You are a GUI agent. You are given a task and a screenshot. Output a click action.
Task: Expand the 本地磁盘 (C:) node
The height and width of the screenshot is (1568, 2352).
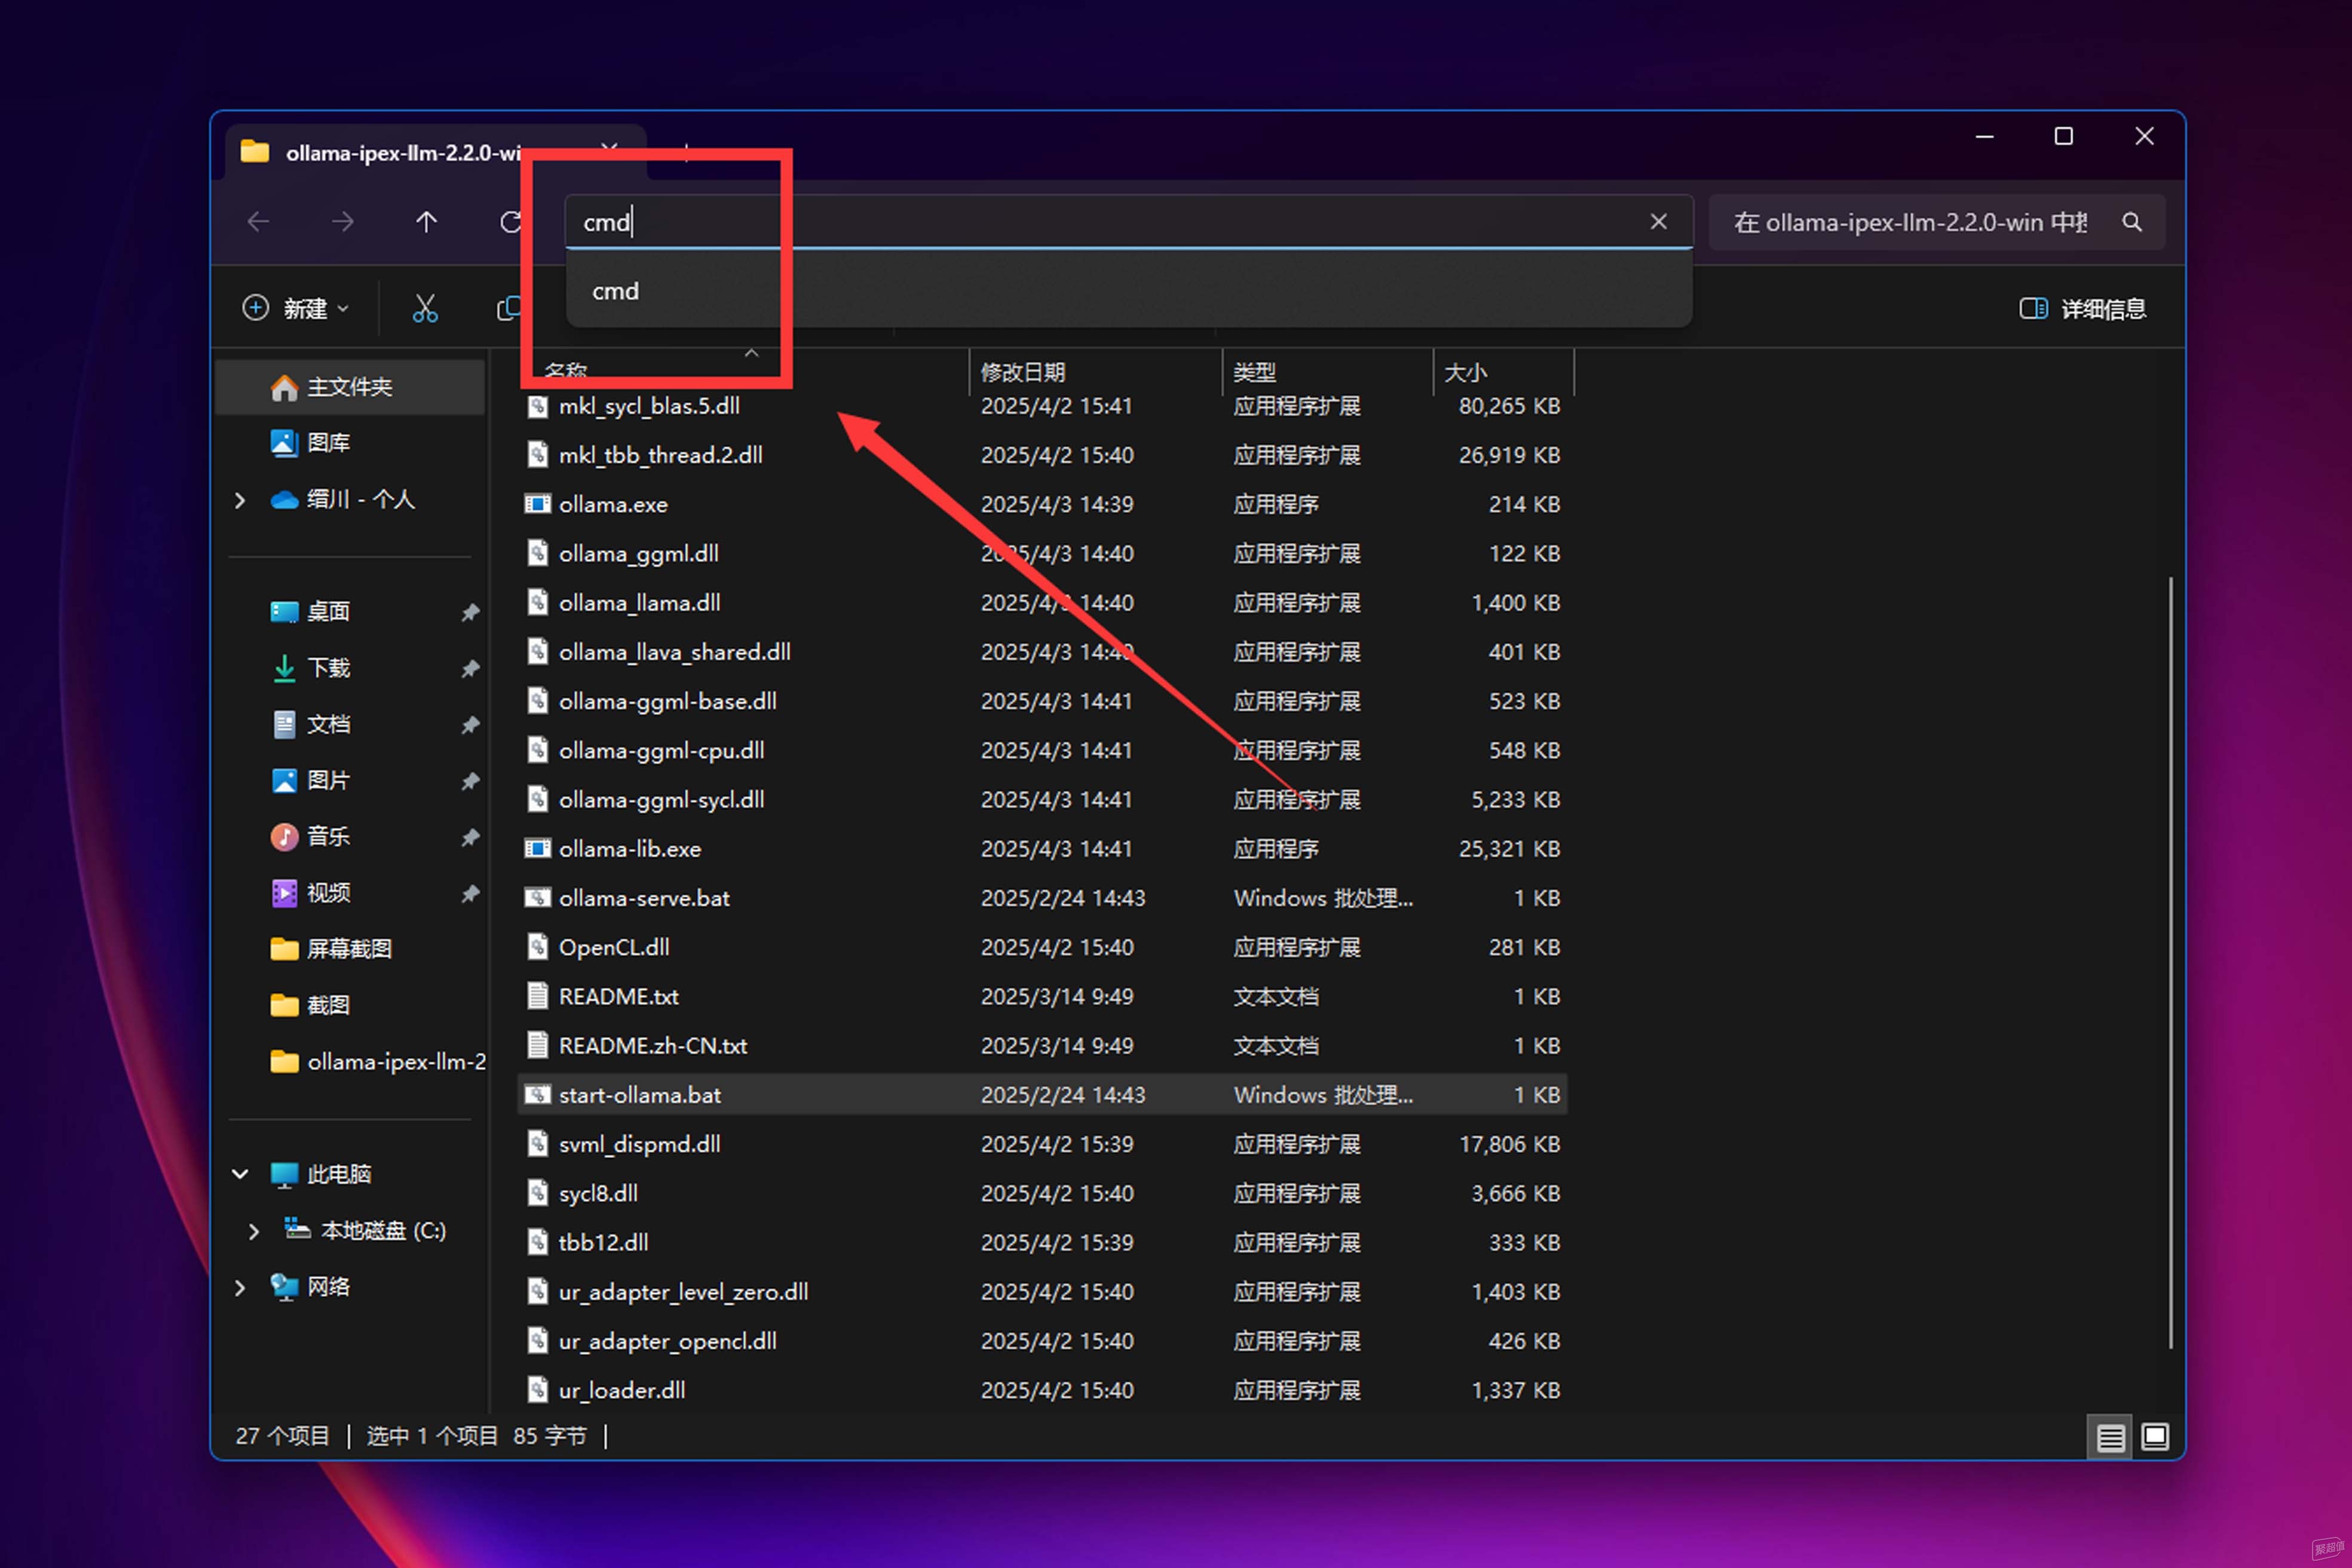(254, 1230)
